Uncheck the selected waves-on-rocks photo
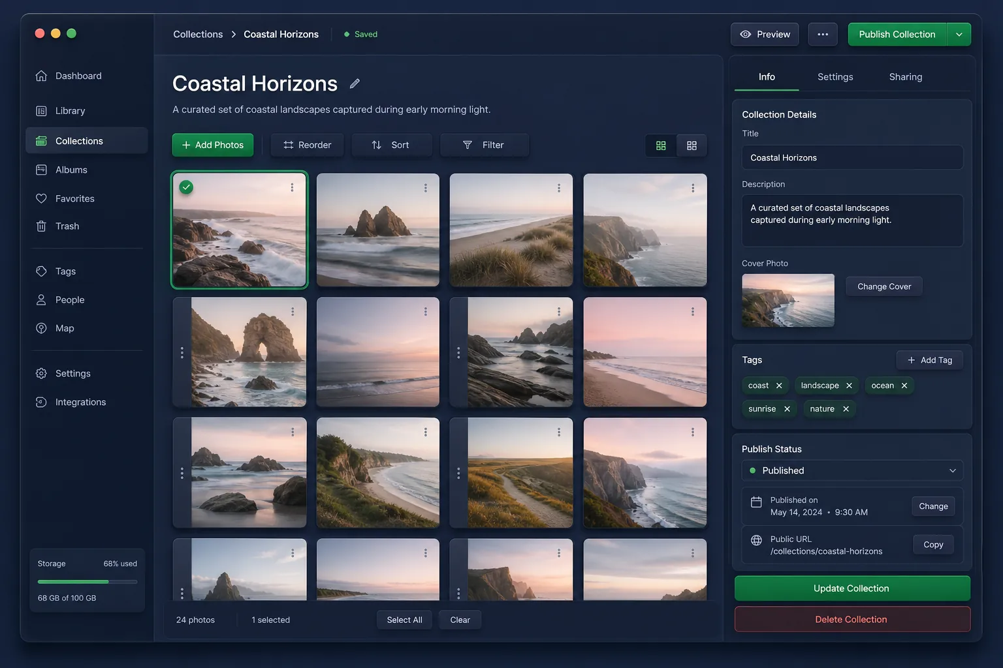The image size is (1003, 668). click(x=186, y=187)
